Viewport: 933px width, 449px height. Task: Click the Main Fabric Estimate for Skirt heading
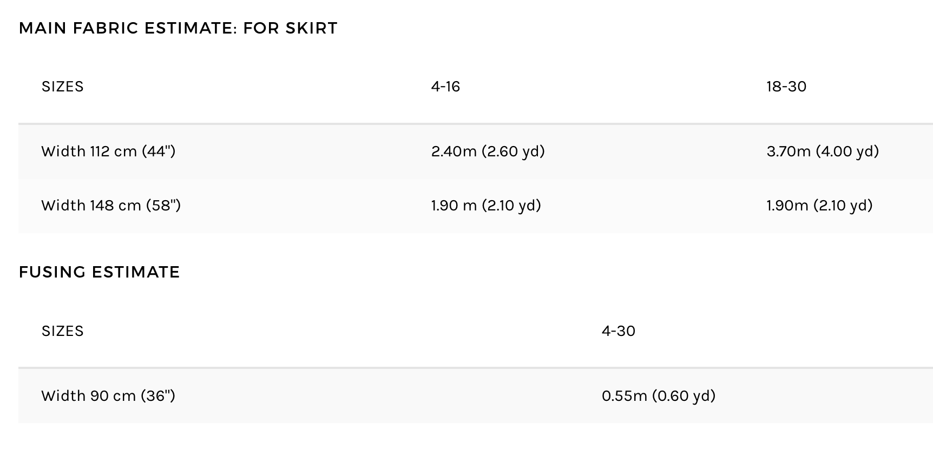pos(178,28)
